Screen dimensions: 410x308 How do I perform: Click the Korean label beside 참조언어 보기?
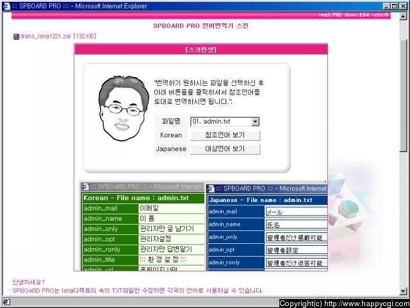(171, 135)
